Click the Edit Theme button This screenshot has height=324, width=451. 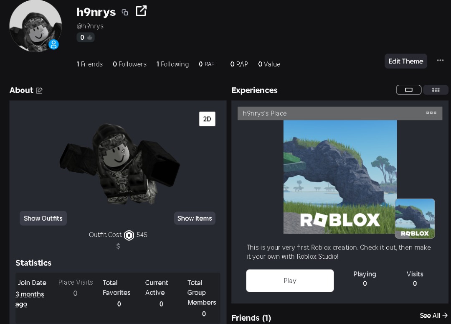tap(405, 61)
